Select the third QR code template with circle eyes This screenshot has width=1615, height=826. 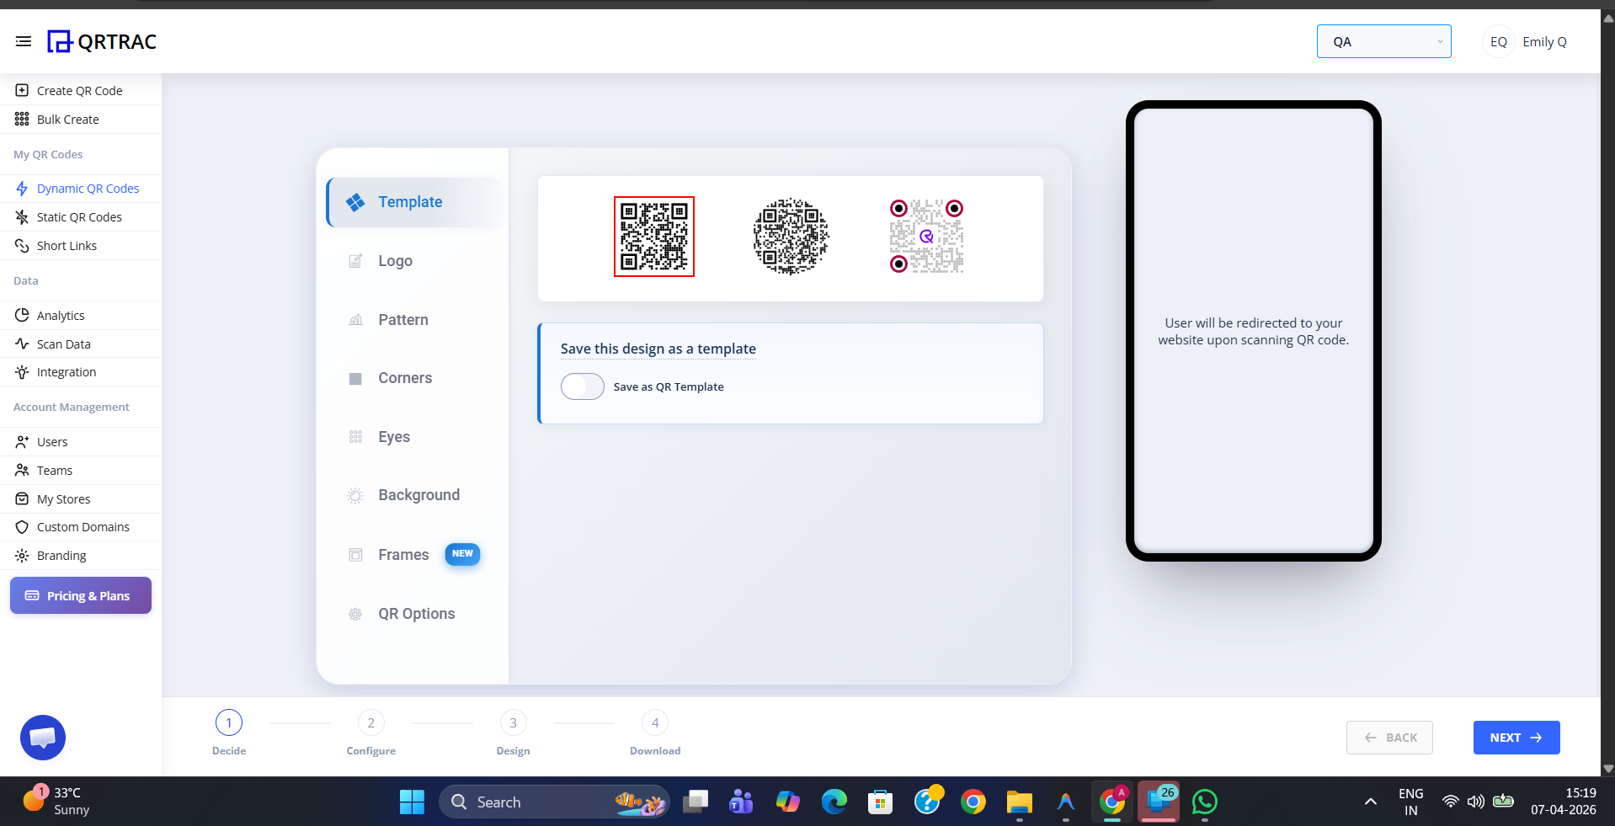click(925, 236)
